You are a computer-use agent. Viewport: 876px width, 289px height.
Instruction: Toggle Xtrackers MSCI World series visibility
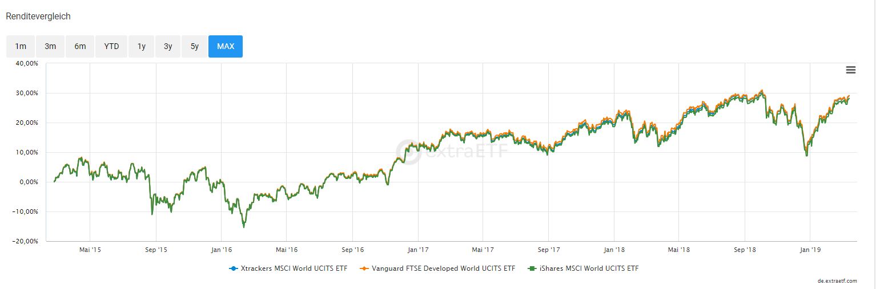point(293,268)
